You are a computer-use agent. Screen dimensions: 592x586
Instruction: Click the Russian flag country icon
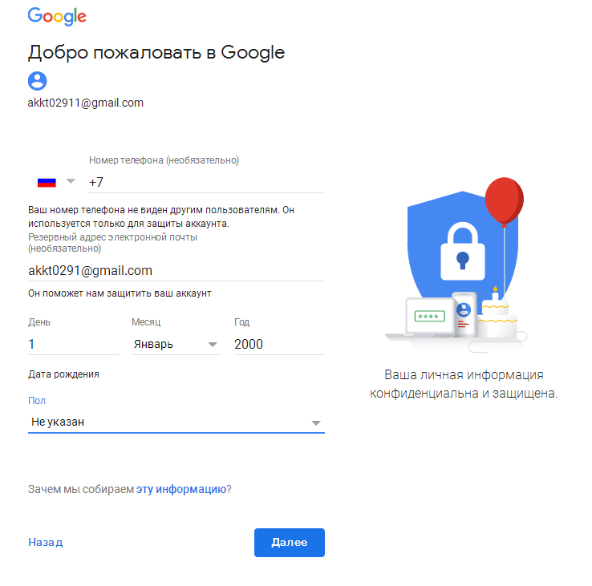[47, 183]
